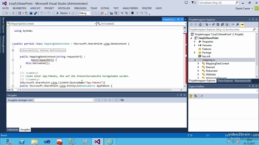The image size is (259, 145).
Task: Open the Werkzeugkasten side tab
Action: point(3,44)
